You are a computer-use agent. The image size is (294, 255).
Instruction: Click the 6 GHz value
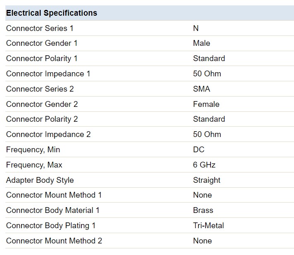(x=204, y=165)
